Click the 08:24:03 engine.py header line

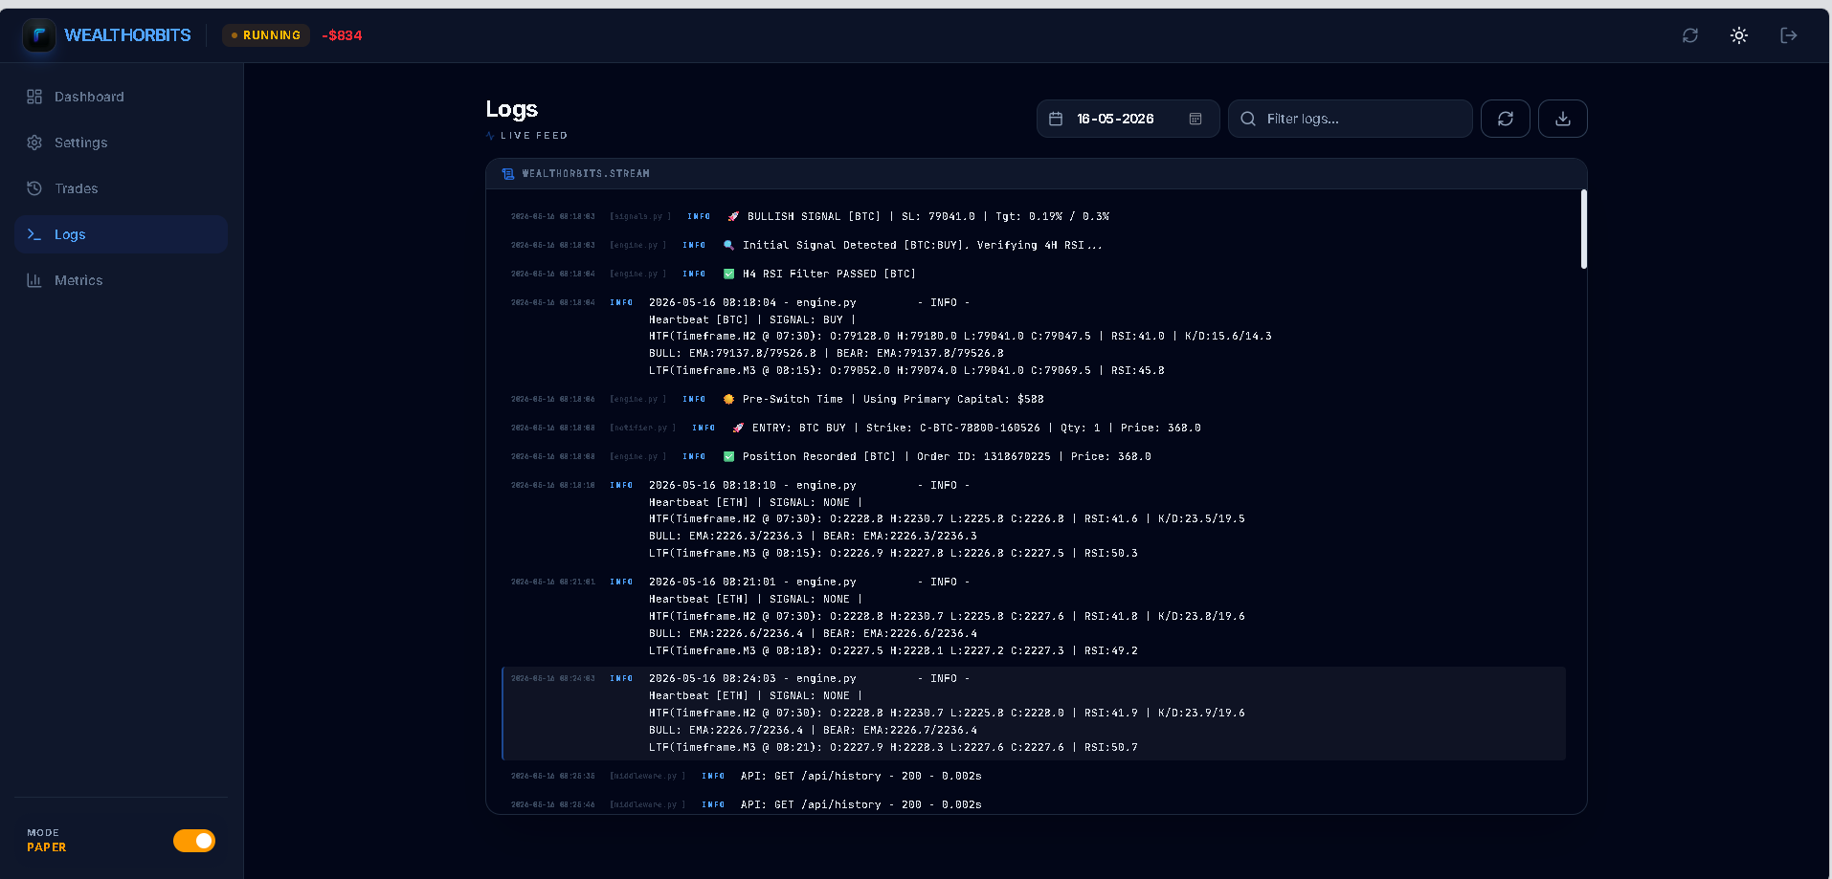(809, 678)
